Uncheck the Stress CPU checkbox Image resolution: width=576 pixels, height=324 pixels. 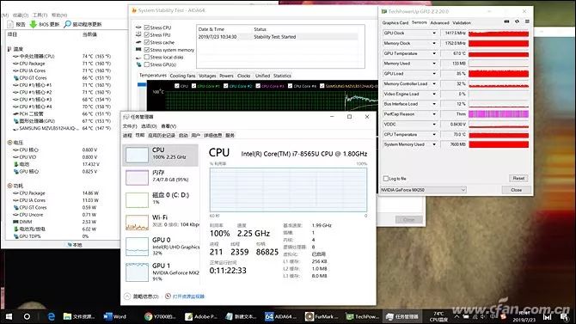(x=146, y=28)
